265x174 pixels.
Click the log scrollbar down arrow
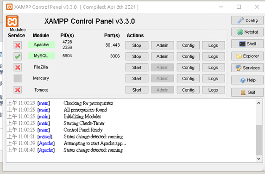[x=259, y=158]
